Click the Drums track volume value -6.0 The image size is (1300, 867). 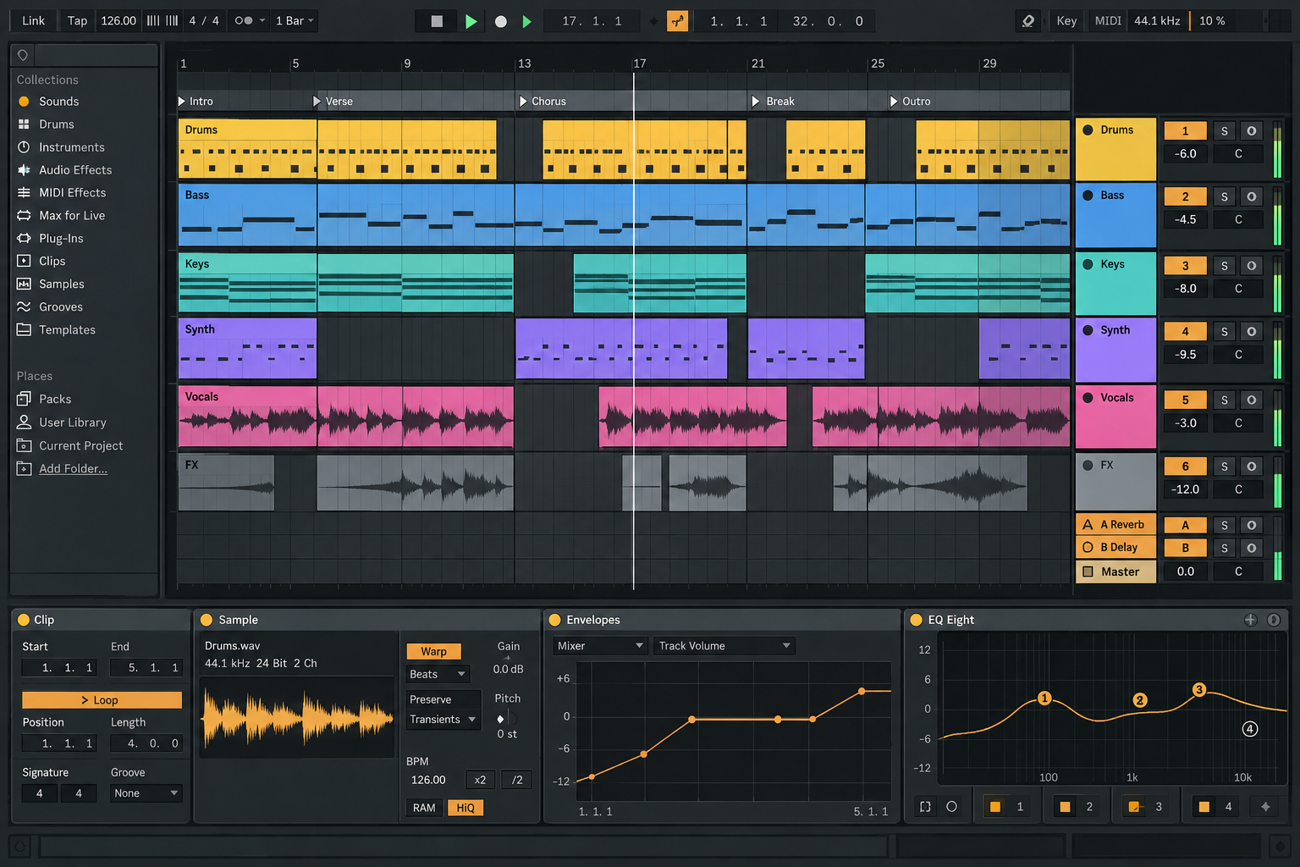[x=1185, y=154]
